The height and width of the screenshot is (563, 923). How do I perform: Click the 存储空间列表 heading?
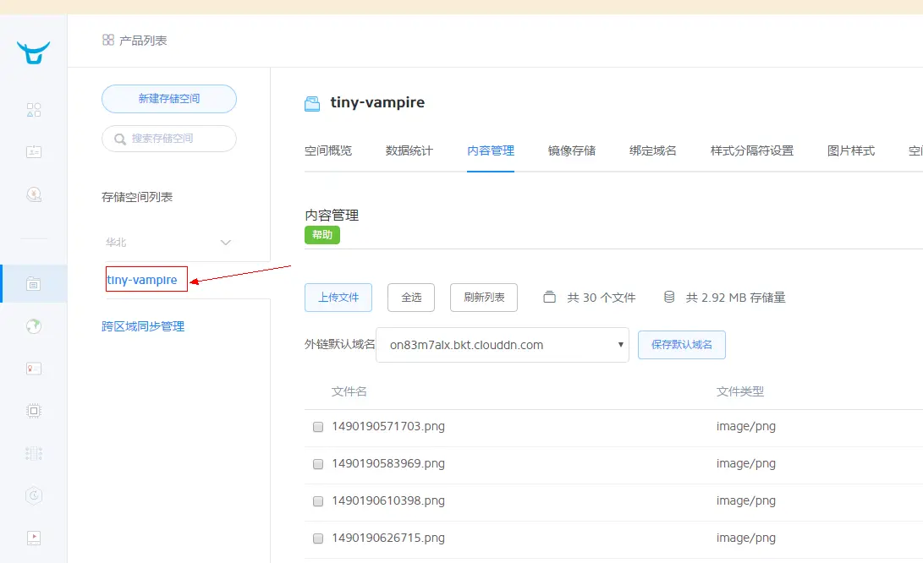click(x=136, y=197)
